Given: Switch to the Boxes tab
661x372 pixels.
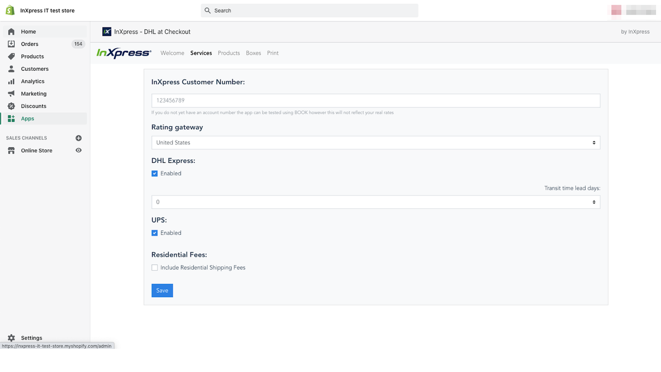Looking at the screenshot, I should point(253,53).
